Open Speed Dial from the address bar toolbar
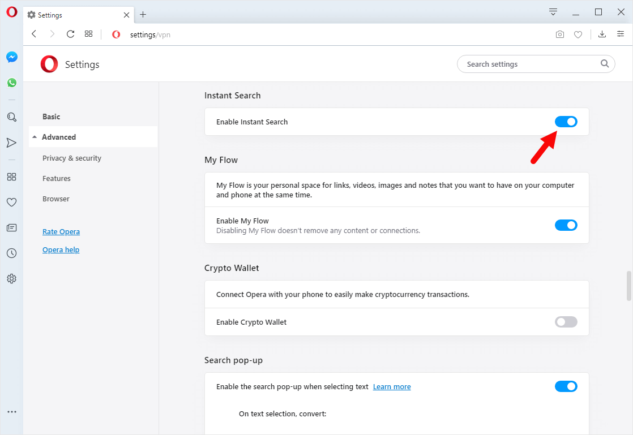 point(88,34)
